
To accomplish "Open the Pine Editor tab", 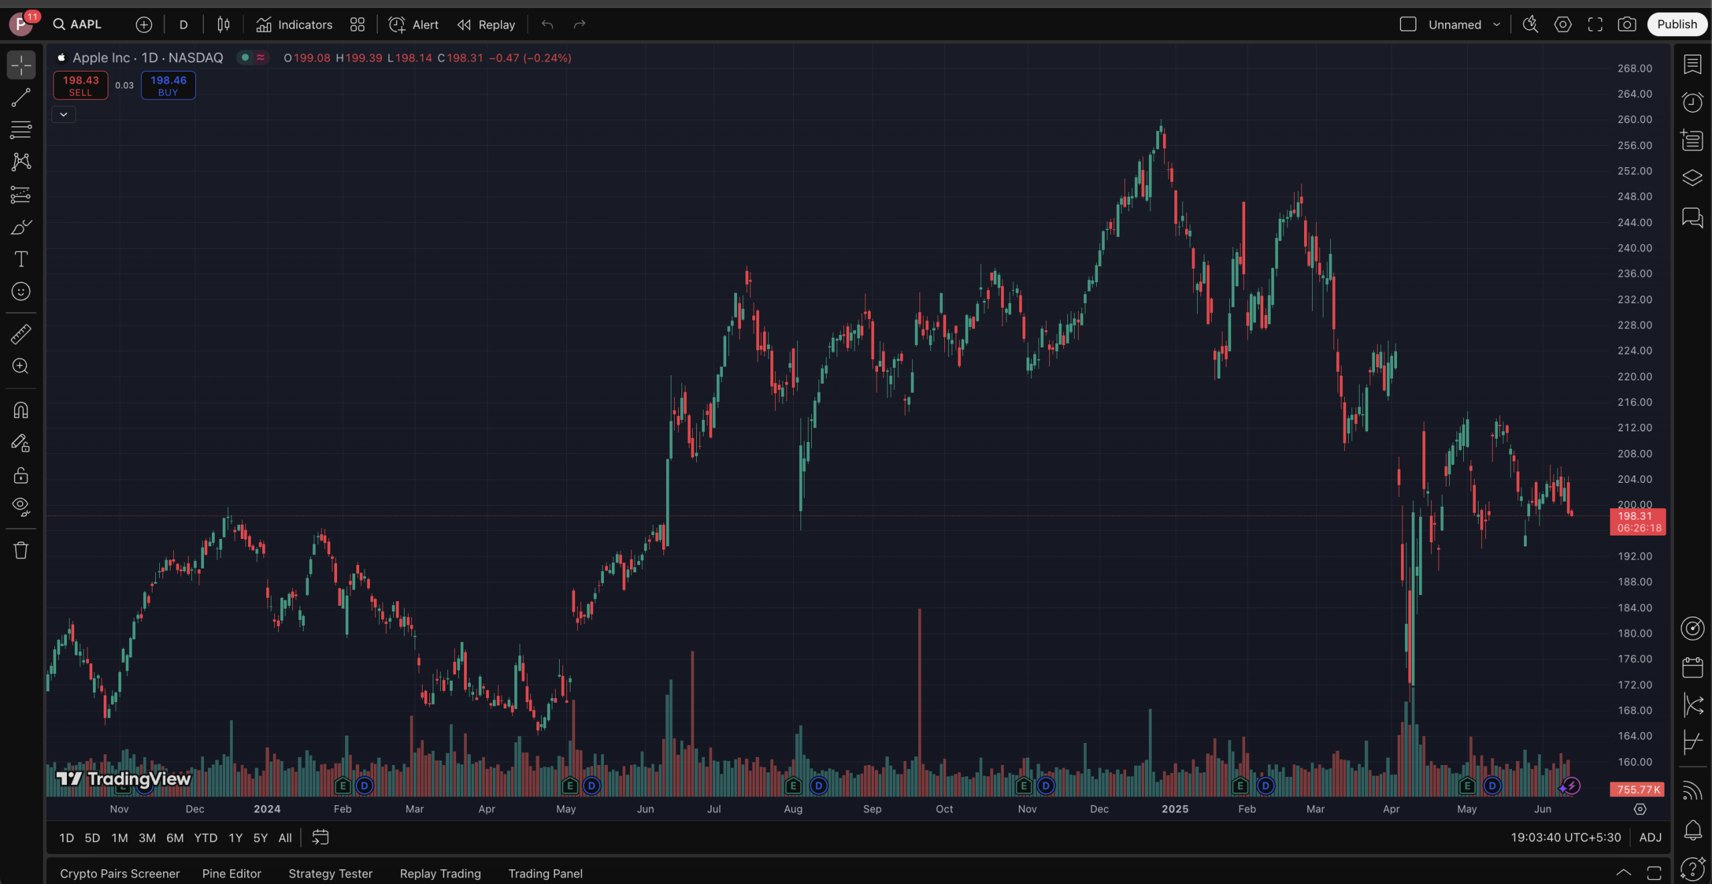I will pos(231,873).
